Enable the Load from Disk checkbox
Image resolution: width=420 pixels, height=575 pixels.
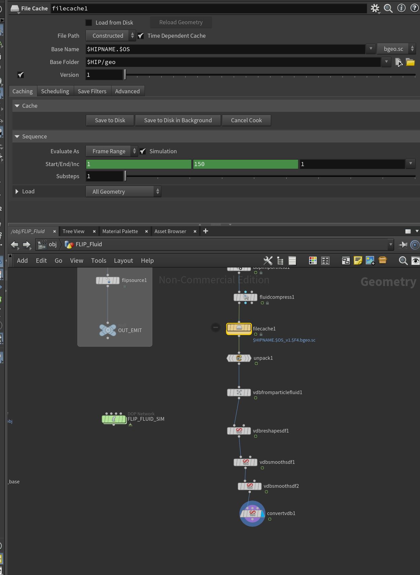[x=89, y=23]
